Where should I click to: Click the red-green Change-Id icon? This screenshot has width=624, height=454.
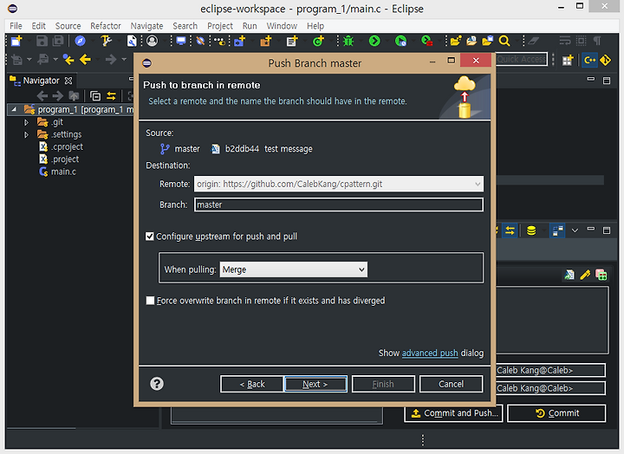click(601, 275)
